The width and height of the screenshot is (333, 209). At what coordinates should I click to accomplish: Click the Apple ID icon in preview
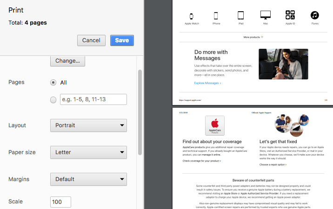point(290,15)
